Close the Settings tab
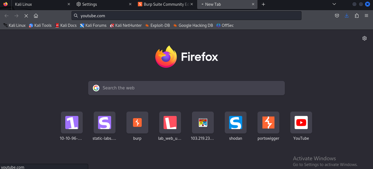Screen dimensions: 373x169 130,4
